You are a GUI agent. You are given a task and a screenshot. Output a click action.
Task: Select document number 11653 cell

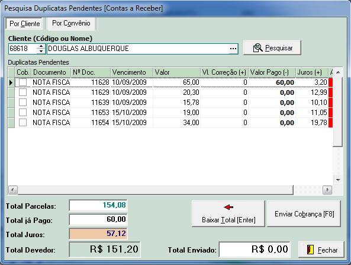91,113
